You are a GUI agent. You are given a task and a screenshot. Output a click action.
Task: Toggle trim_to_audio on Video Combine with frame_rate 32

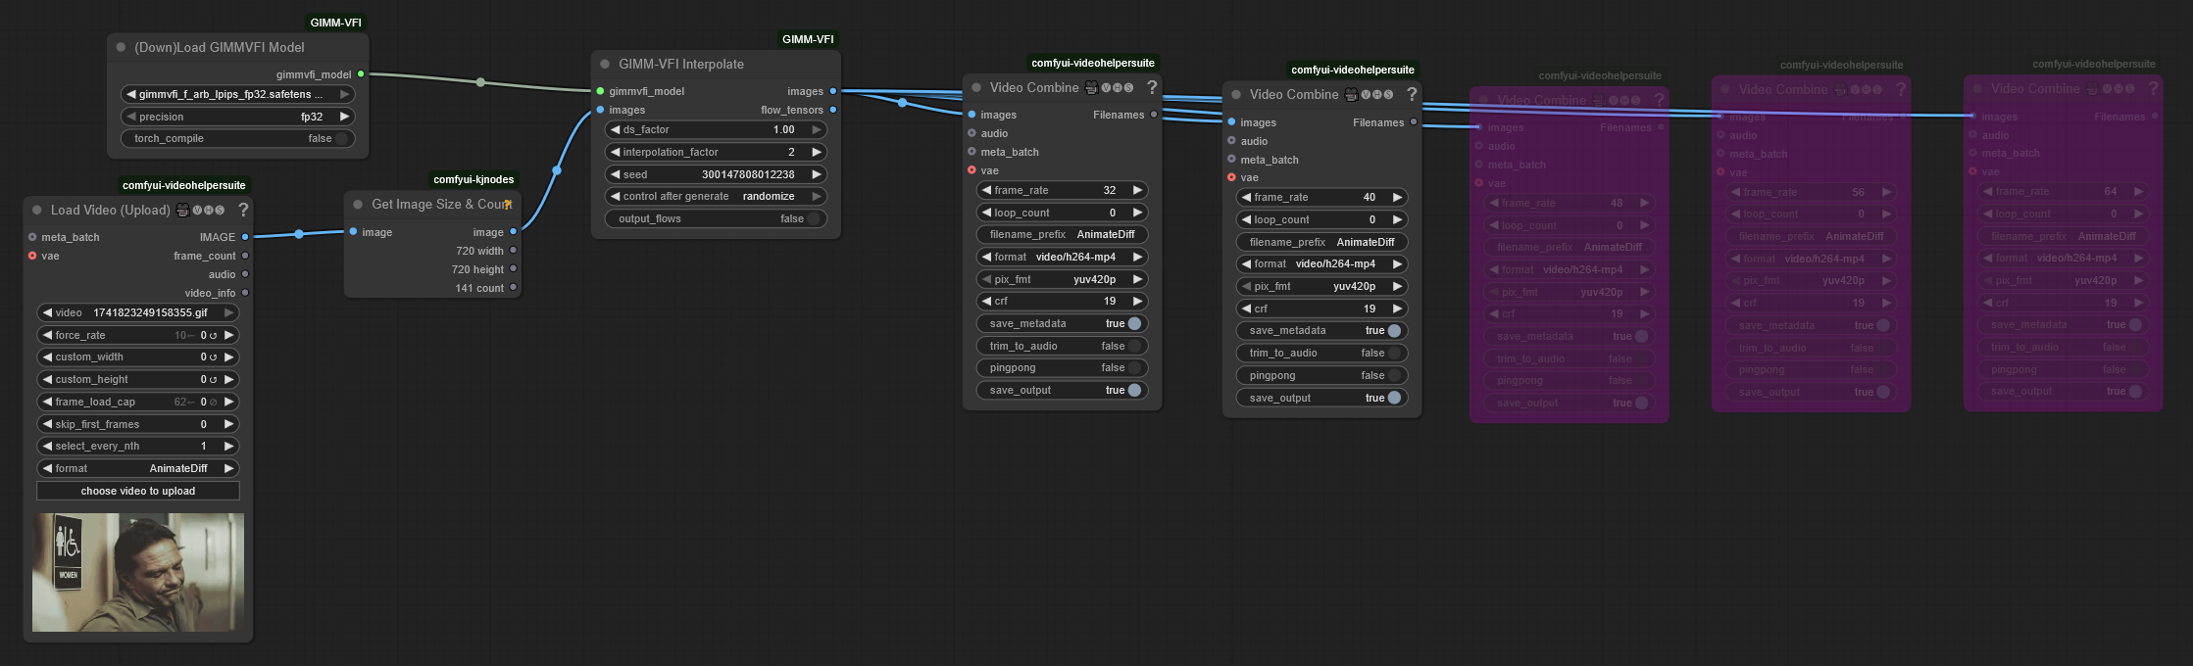click(x=1062, y=346)
